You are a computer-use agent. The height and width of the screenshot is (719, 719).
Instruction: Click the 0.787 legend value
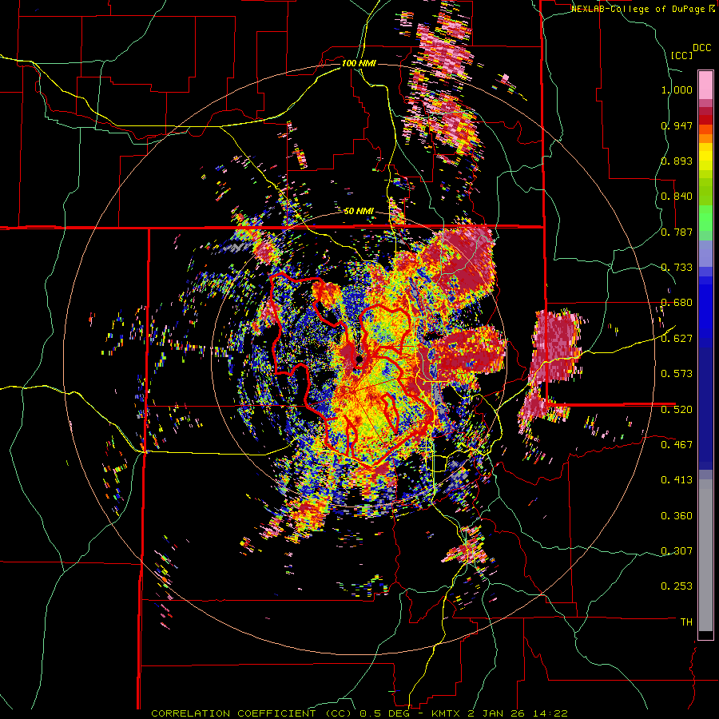(x=677, y=232)
